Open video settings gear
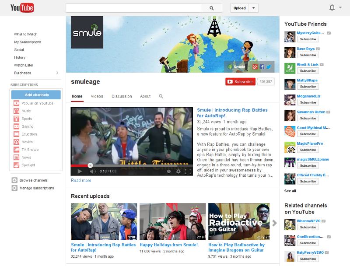The image size is (350, 266). tap(178, 171)
